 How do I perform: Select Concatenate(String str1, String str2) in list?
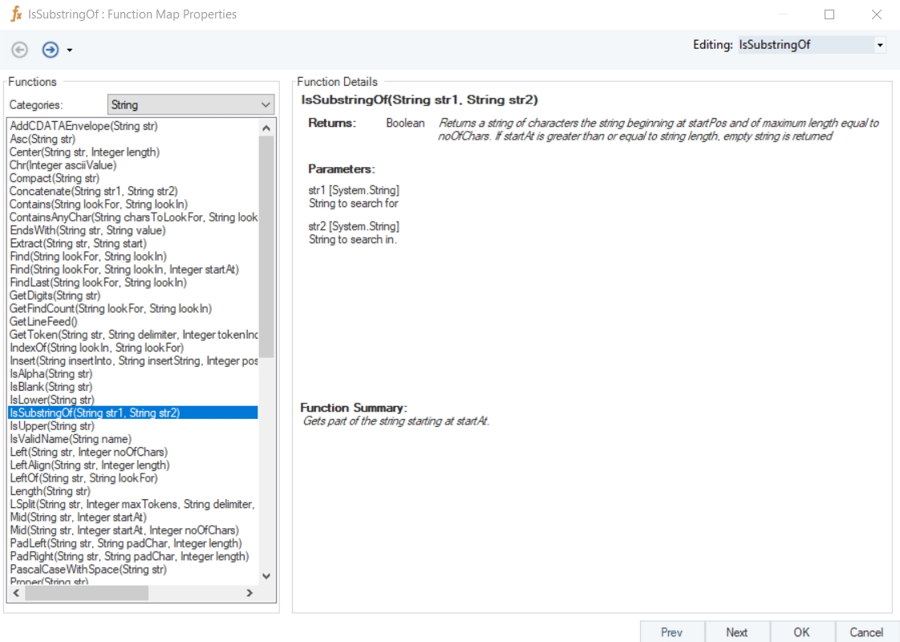[94, 191]
